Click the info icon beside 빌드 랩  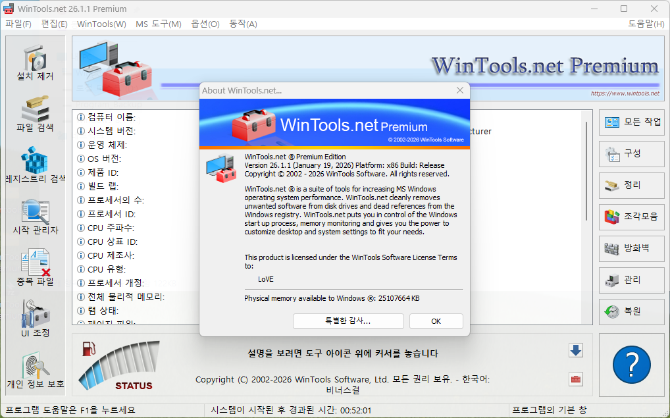point(81,186)
